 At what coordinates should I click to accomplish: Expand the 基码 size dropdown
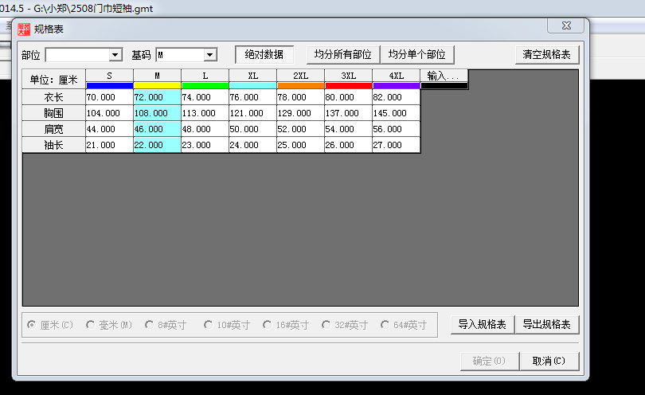[210, 55]
